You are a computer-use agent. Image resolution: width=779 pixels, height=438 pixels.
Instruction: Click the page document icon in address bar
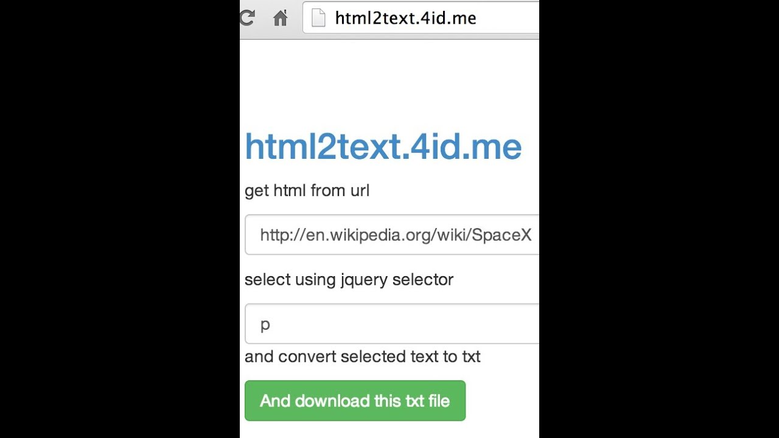[x=318, y=18]
